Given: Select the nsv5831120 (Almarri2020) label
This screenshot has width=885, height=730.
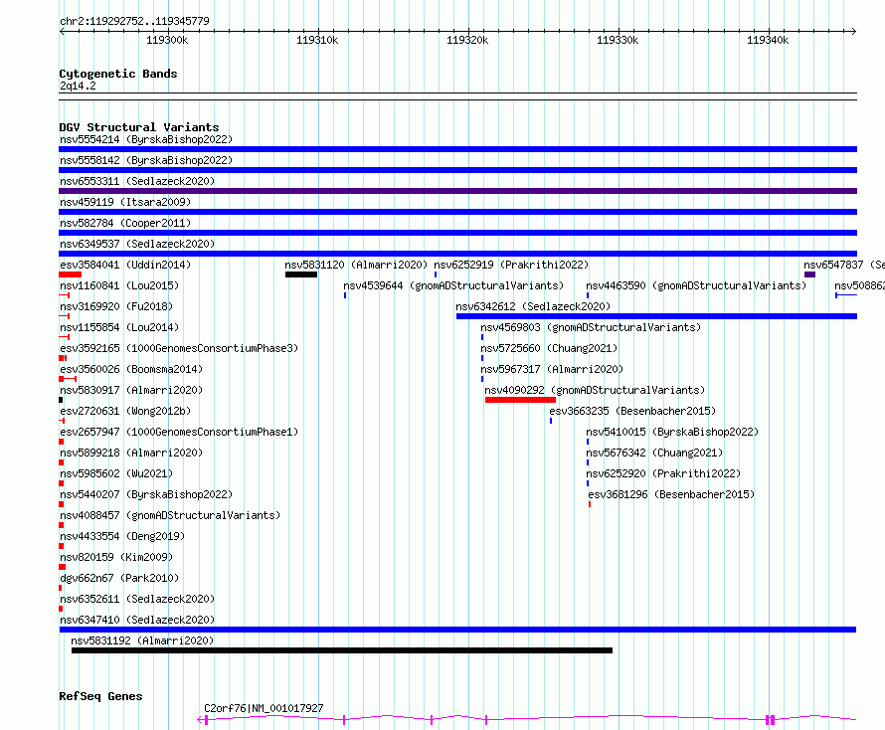Looking at the screenshot, I should (x=356, y=265).
